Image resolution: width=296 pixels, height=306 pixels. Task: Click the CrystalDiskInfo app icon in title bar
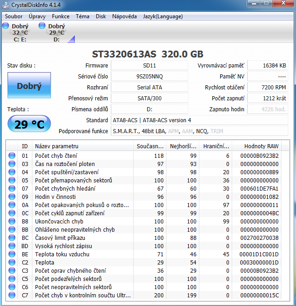tap(5, 5)
